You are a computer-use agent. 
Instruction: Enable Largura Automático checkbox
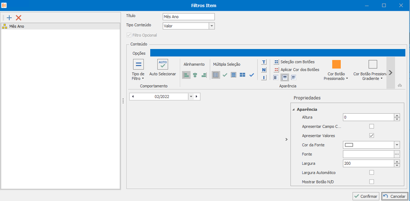(x=371, y=172)
